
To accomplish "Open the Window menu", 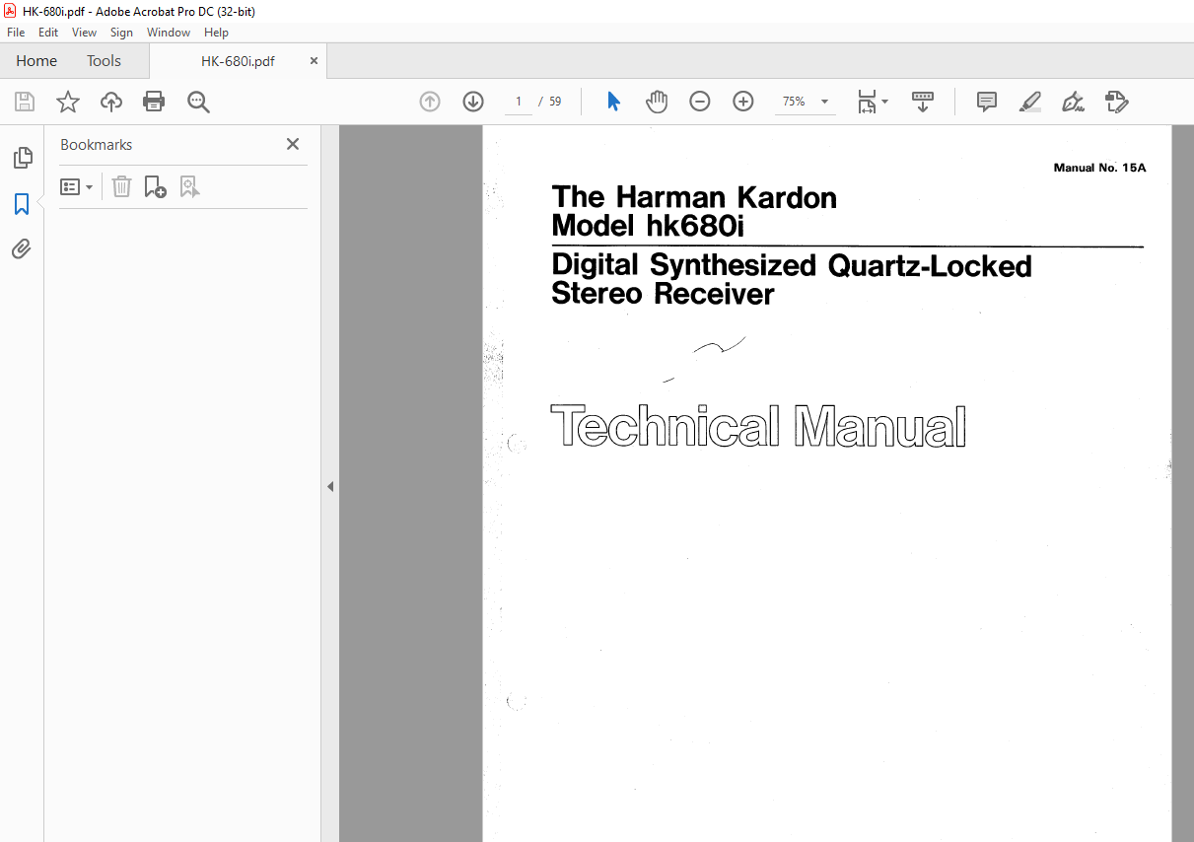I will pos(169,33).
